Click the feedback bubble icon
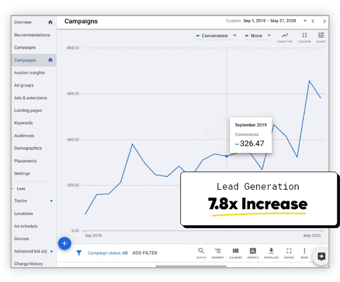This screenshot has width=340, height=282. pyautogui.click(x=322, y=257)
